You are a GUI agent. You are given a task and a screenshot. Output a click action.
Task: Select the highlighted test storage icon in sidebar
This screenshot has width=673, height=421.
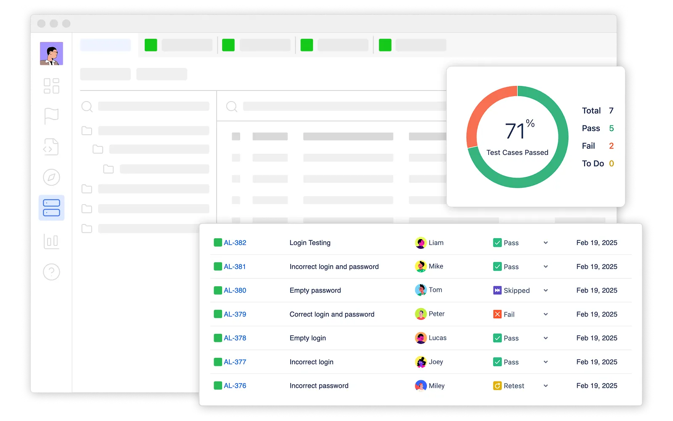click(x=51, y=208)
